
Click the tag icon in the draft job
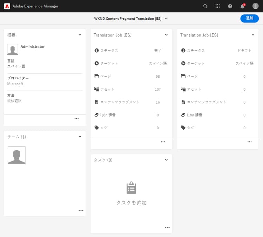[x=183, y=128]
